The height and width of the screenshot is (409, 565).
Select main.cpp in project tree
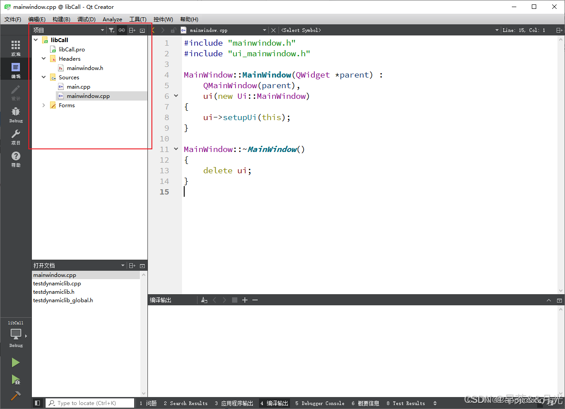78,86
